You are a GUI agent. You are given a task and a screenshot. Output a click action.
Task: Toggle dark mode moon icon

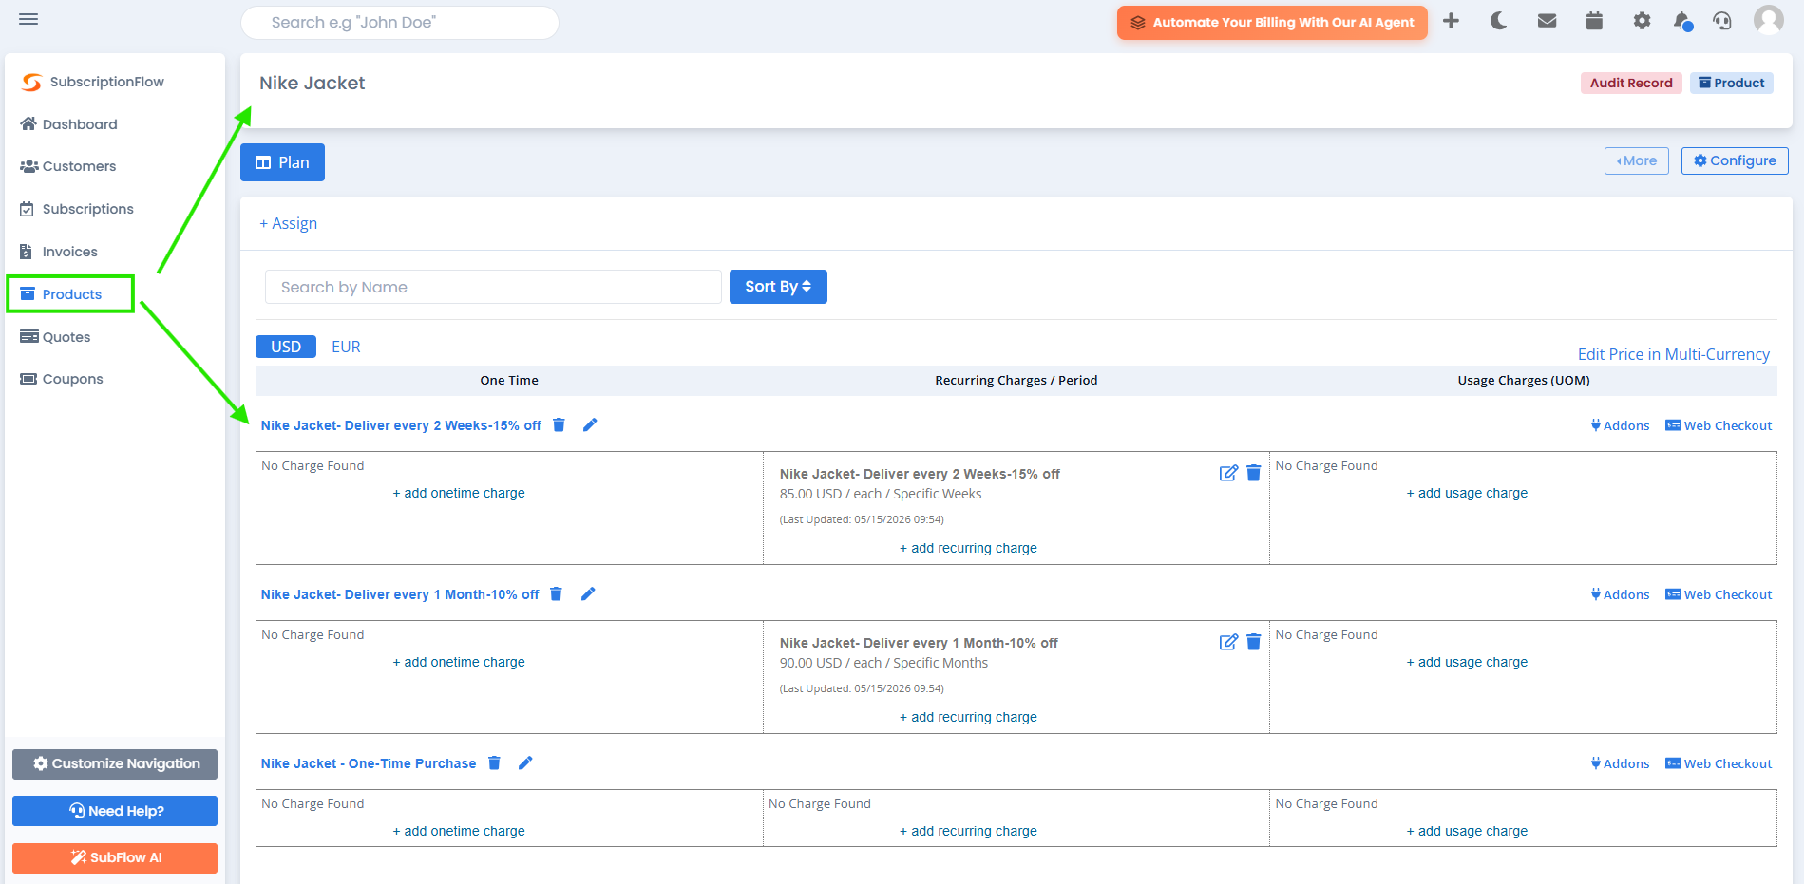click(1499, 21)
